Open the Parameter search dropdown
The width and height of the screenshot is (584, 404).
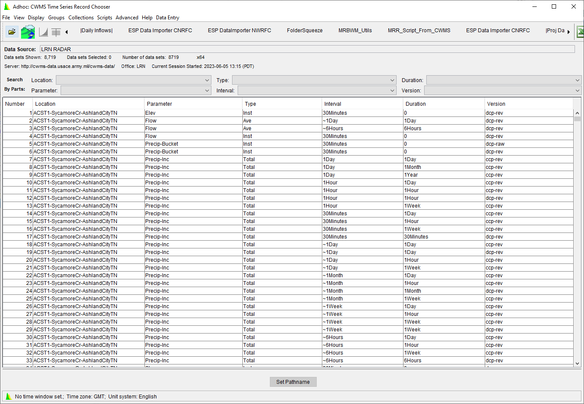click(208, 90)
